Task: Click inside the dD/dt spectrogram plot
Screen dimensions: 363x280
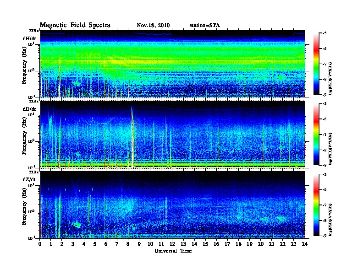Action: click(172, 134)
